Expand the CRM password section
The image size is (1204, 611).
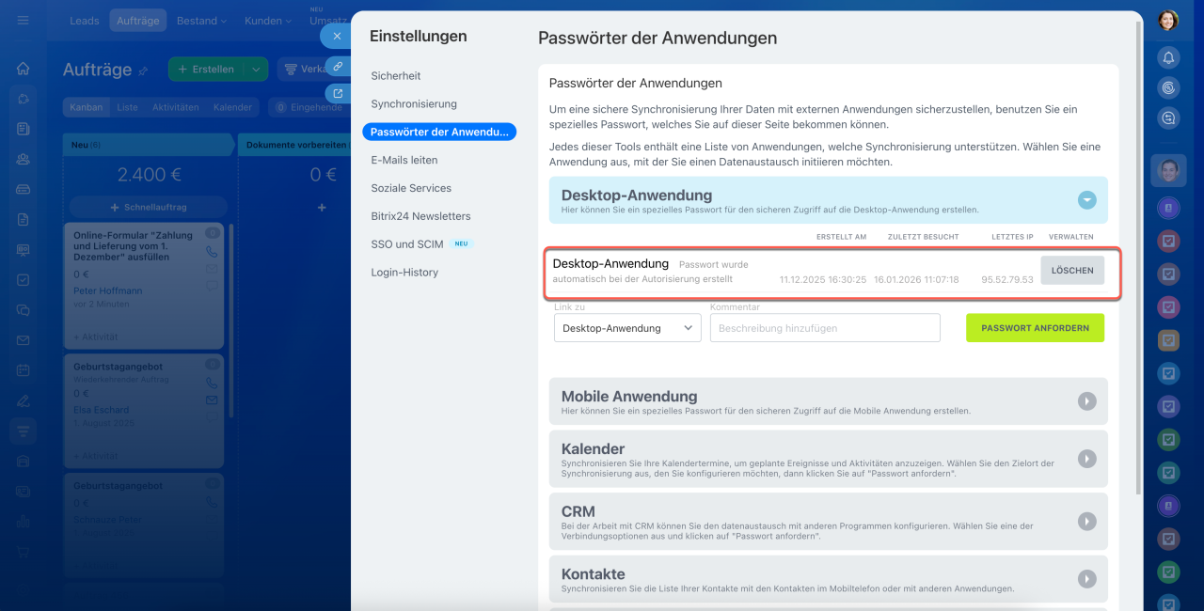tap(1086, 521)
